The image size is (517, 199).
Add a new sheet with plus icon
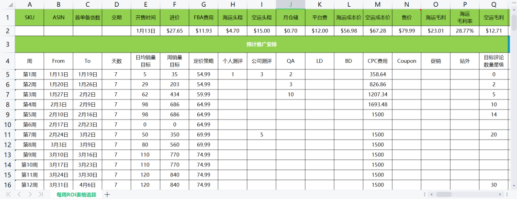[107, 194]
